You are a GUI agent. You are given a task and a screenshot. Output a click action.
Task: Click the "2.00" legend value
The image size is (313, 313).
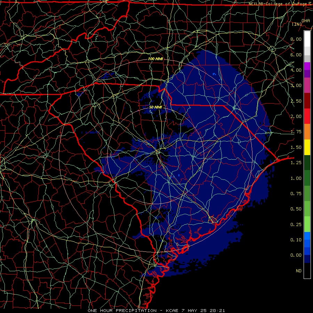pyautogui.click(x=296, y=117)
